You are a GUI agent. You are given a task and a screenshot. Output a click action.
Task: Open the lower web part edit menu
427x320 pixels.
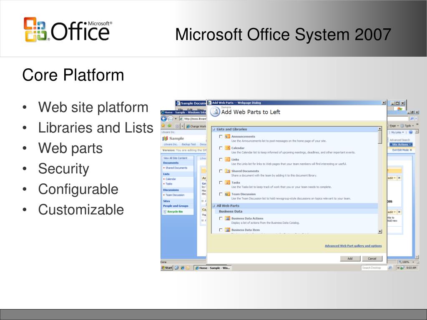pyautogui.click(x=392, y=212)
